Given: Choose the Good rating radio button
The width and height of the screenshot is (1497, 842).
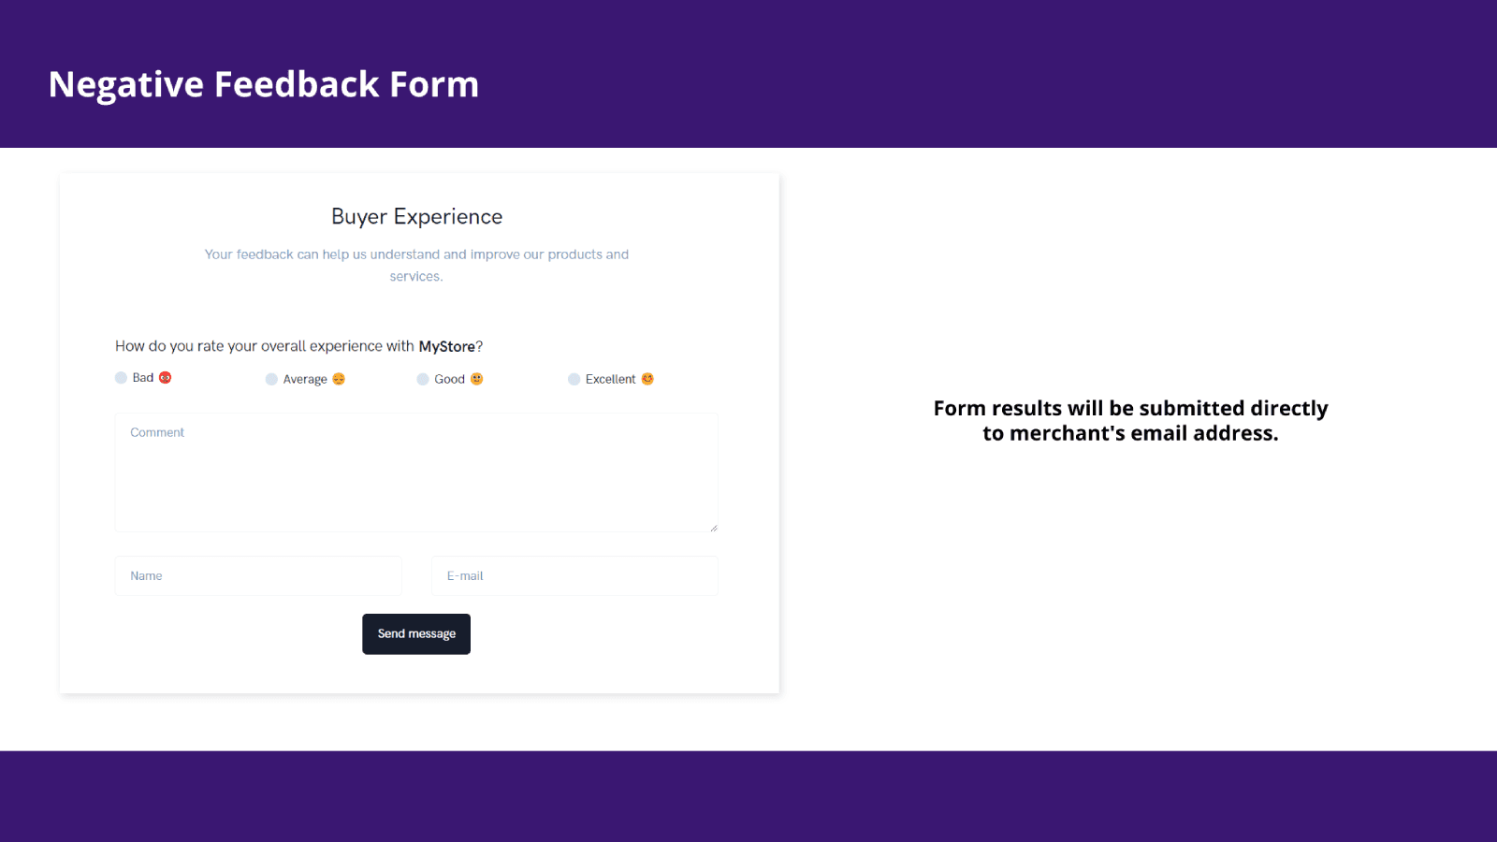Looking at the screenshot, I should click(423, 379).
